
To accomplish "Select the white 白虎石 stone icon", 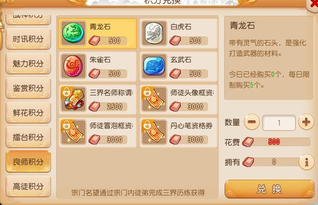I will point(154,33).
